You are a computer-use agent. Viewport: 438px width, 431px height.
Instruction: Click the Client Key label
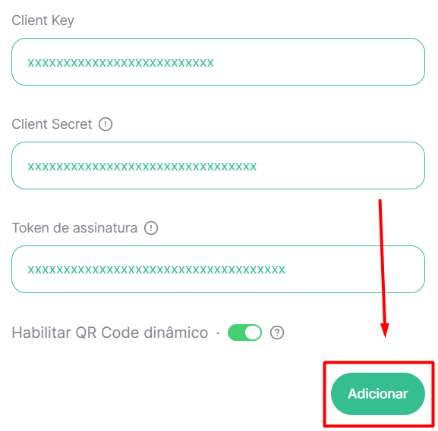[x=43, y=20]
